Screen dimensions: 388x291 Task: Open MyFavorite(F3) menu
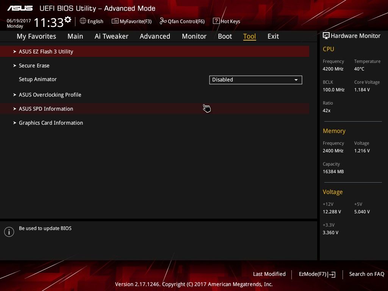pyautogui.click(x=131, y=21)
